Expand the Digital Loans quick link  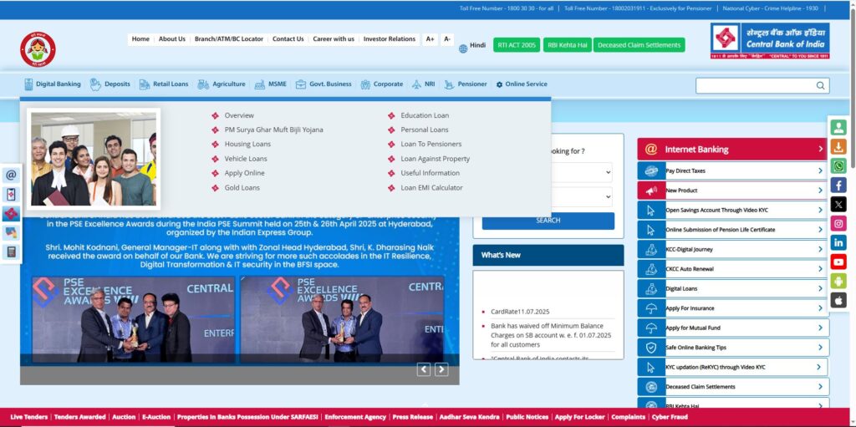[x=820, y=288]
